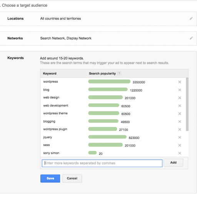Open the All countries and territories row
Viewport: 197px width, 197px height.
coord(98,19)
